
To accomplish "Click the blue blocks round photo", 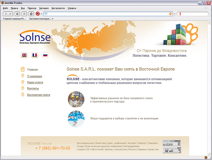I will click(76, 119).
